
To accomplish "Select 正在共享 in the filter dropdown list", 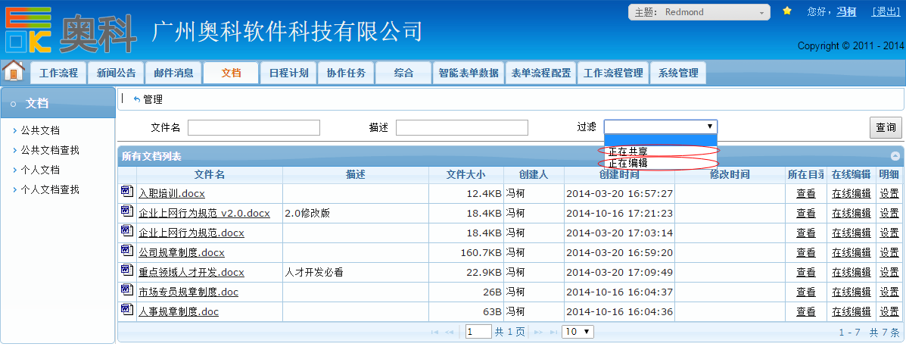I will point(628,152).
